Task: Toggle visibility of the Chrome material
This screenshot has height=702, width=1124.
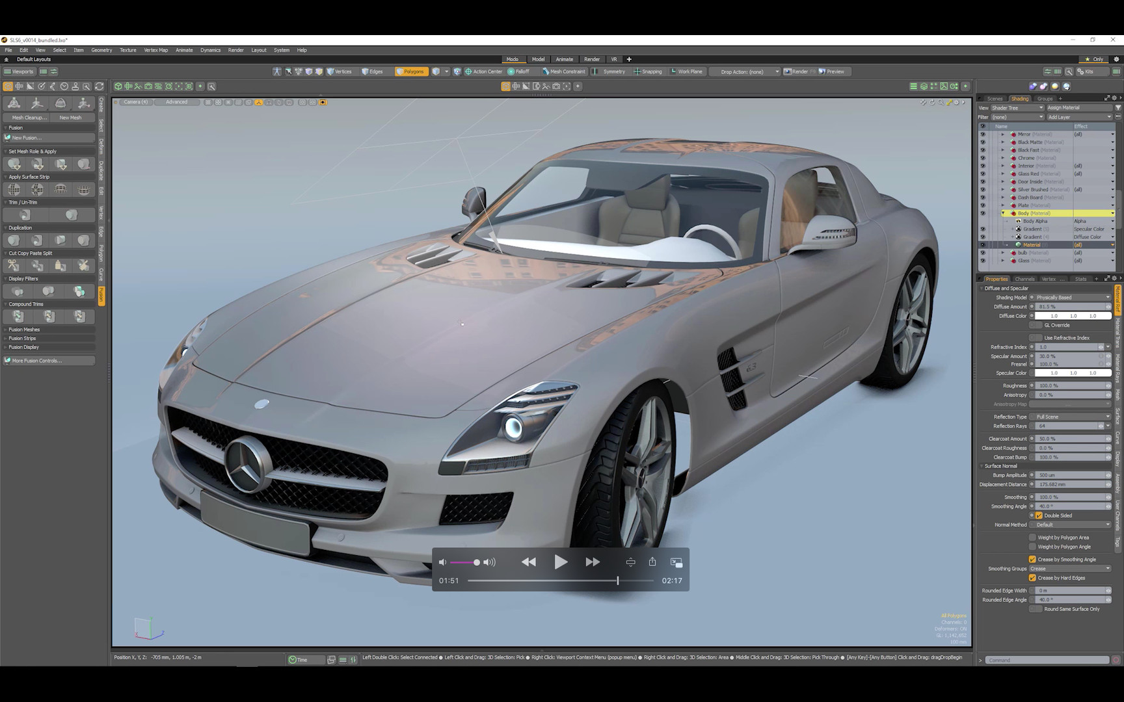Action: click(x=983, y=158)
